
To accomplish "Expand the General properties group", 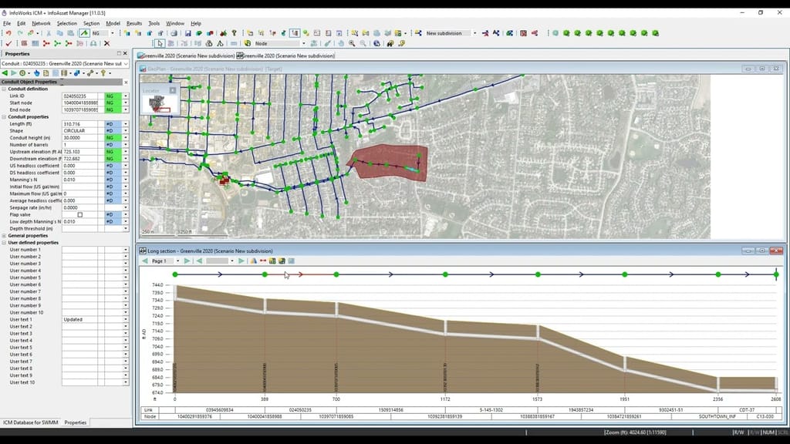I will click(4, 236).
